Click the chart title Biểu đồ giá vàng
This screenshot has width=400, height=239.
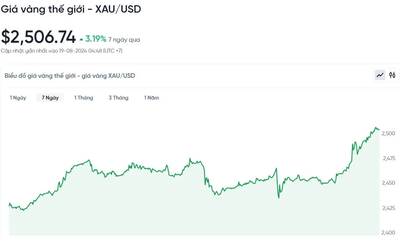click(x=70, y=76)
